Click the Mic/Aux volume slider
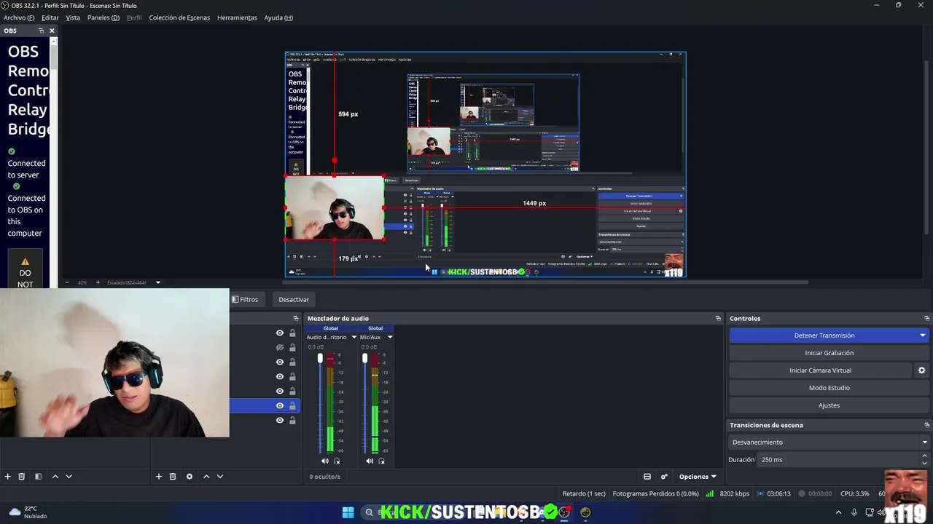933x524 pixels. pyautogui.click(x=364, y=402)
